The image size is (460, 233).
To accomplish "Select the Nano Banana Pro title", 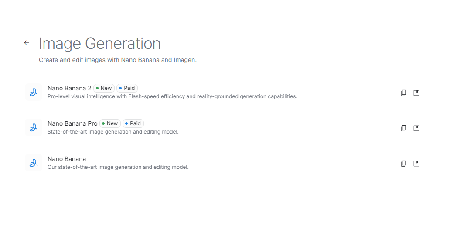I will [72, 123].
